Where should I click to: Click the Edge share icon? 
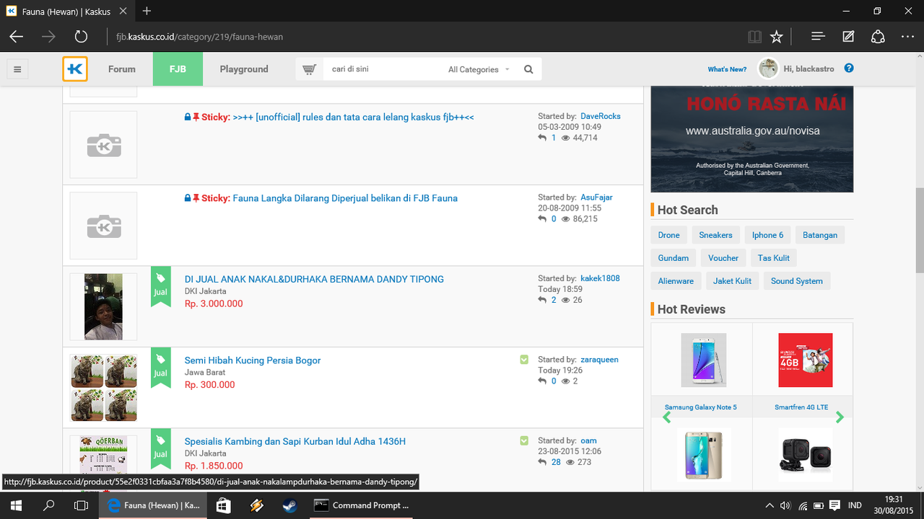click(878, 37)
